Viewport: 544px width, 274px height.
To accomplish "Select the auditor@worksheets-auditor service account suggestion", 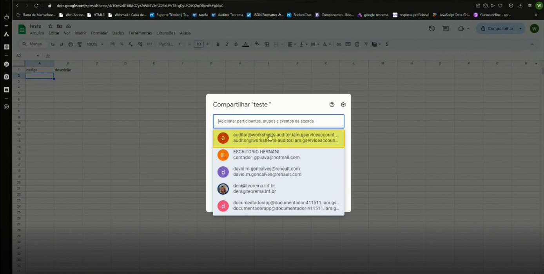I will pyautogui.click(x=279, y=139).
